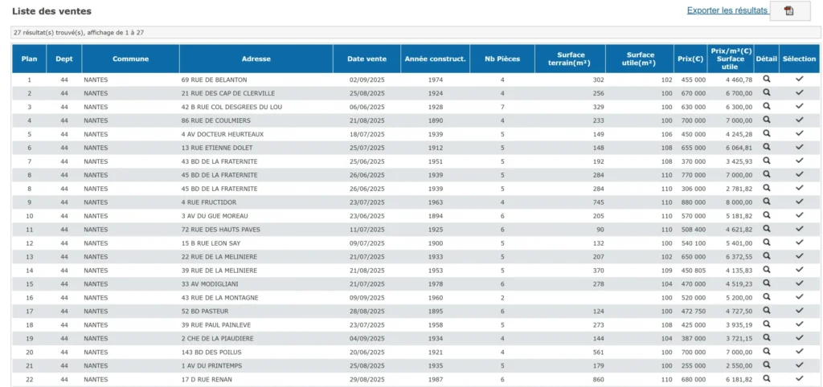The height and width of the screenshot is (387, 823).
Task: Click the Surface terrain(m²) column header
Action: click(570, 59)
